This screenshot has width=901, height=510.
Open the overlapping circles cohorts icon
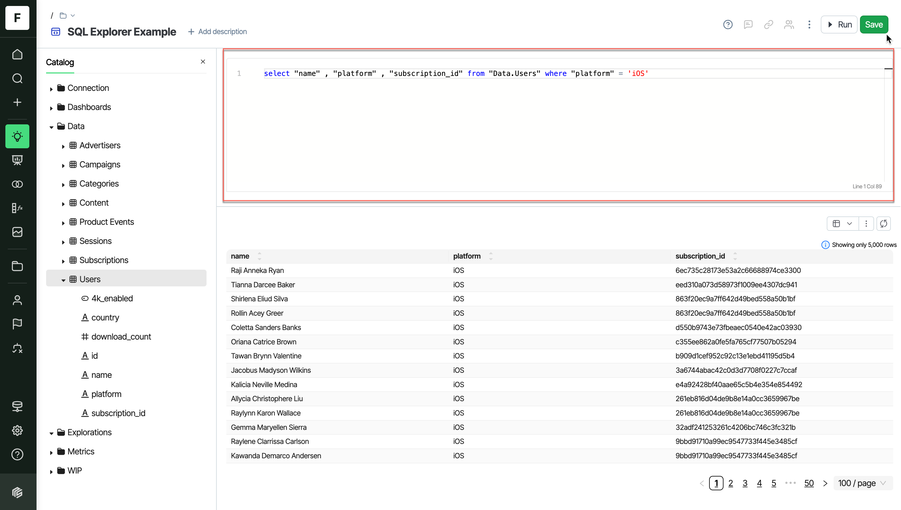tap(17, 184)
